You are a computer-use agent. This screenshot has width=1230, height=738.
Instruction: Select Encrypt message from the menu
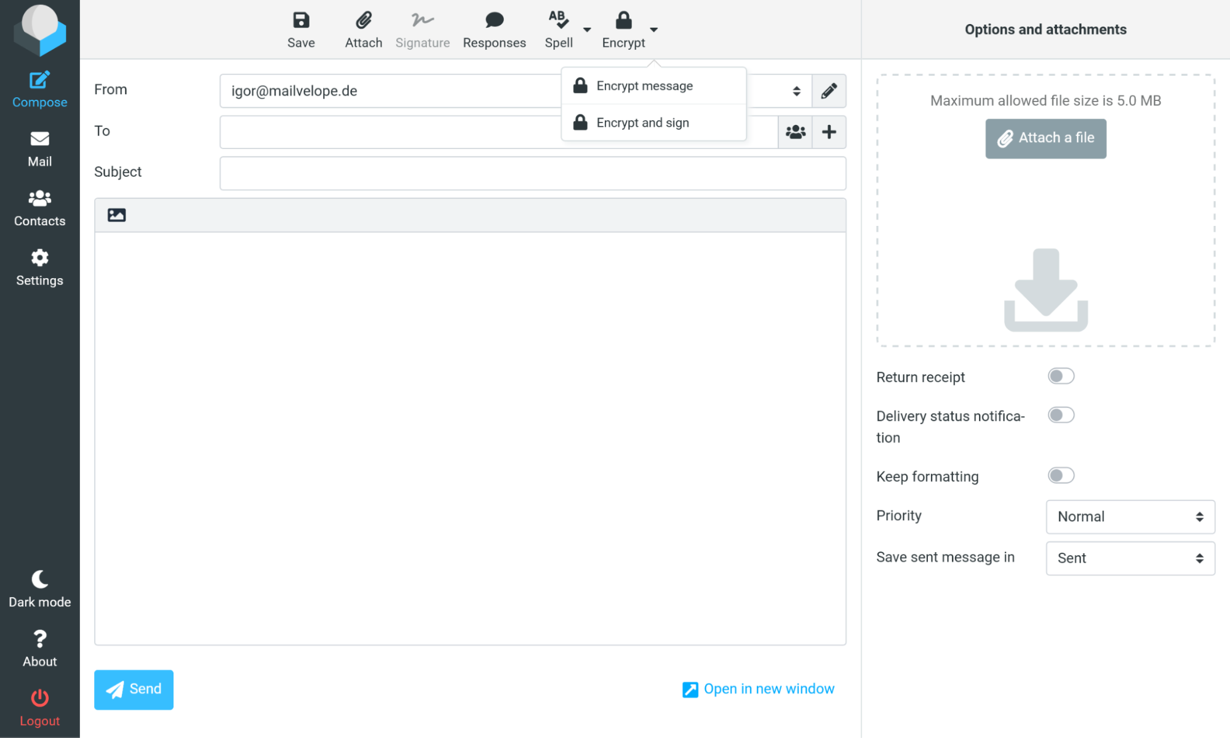[x=644, y=86]
